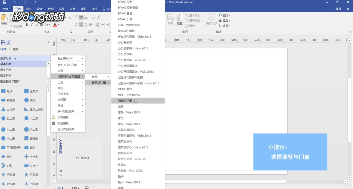Image resolution: width=353 pixels, height=189 pixels.
Task: Toggle align text left
Action: (76, 25)
